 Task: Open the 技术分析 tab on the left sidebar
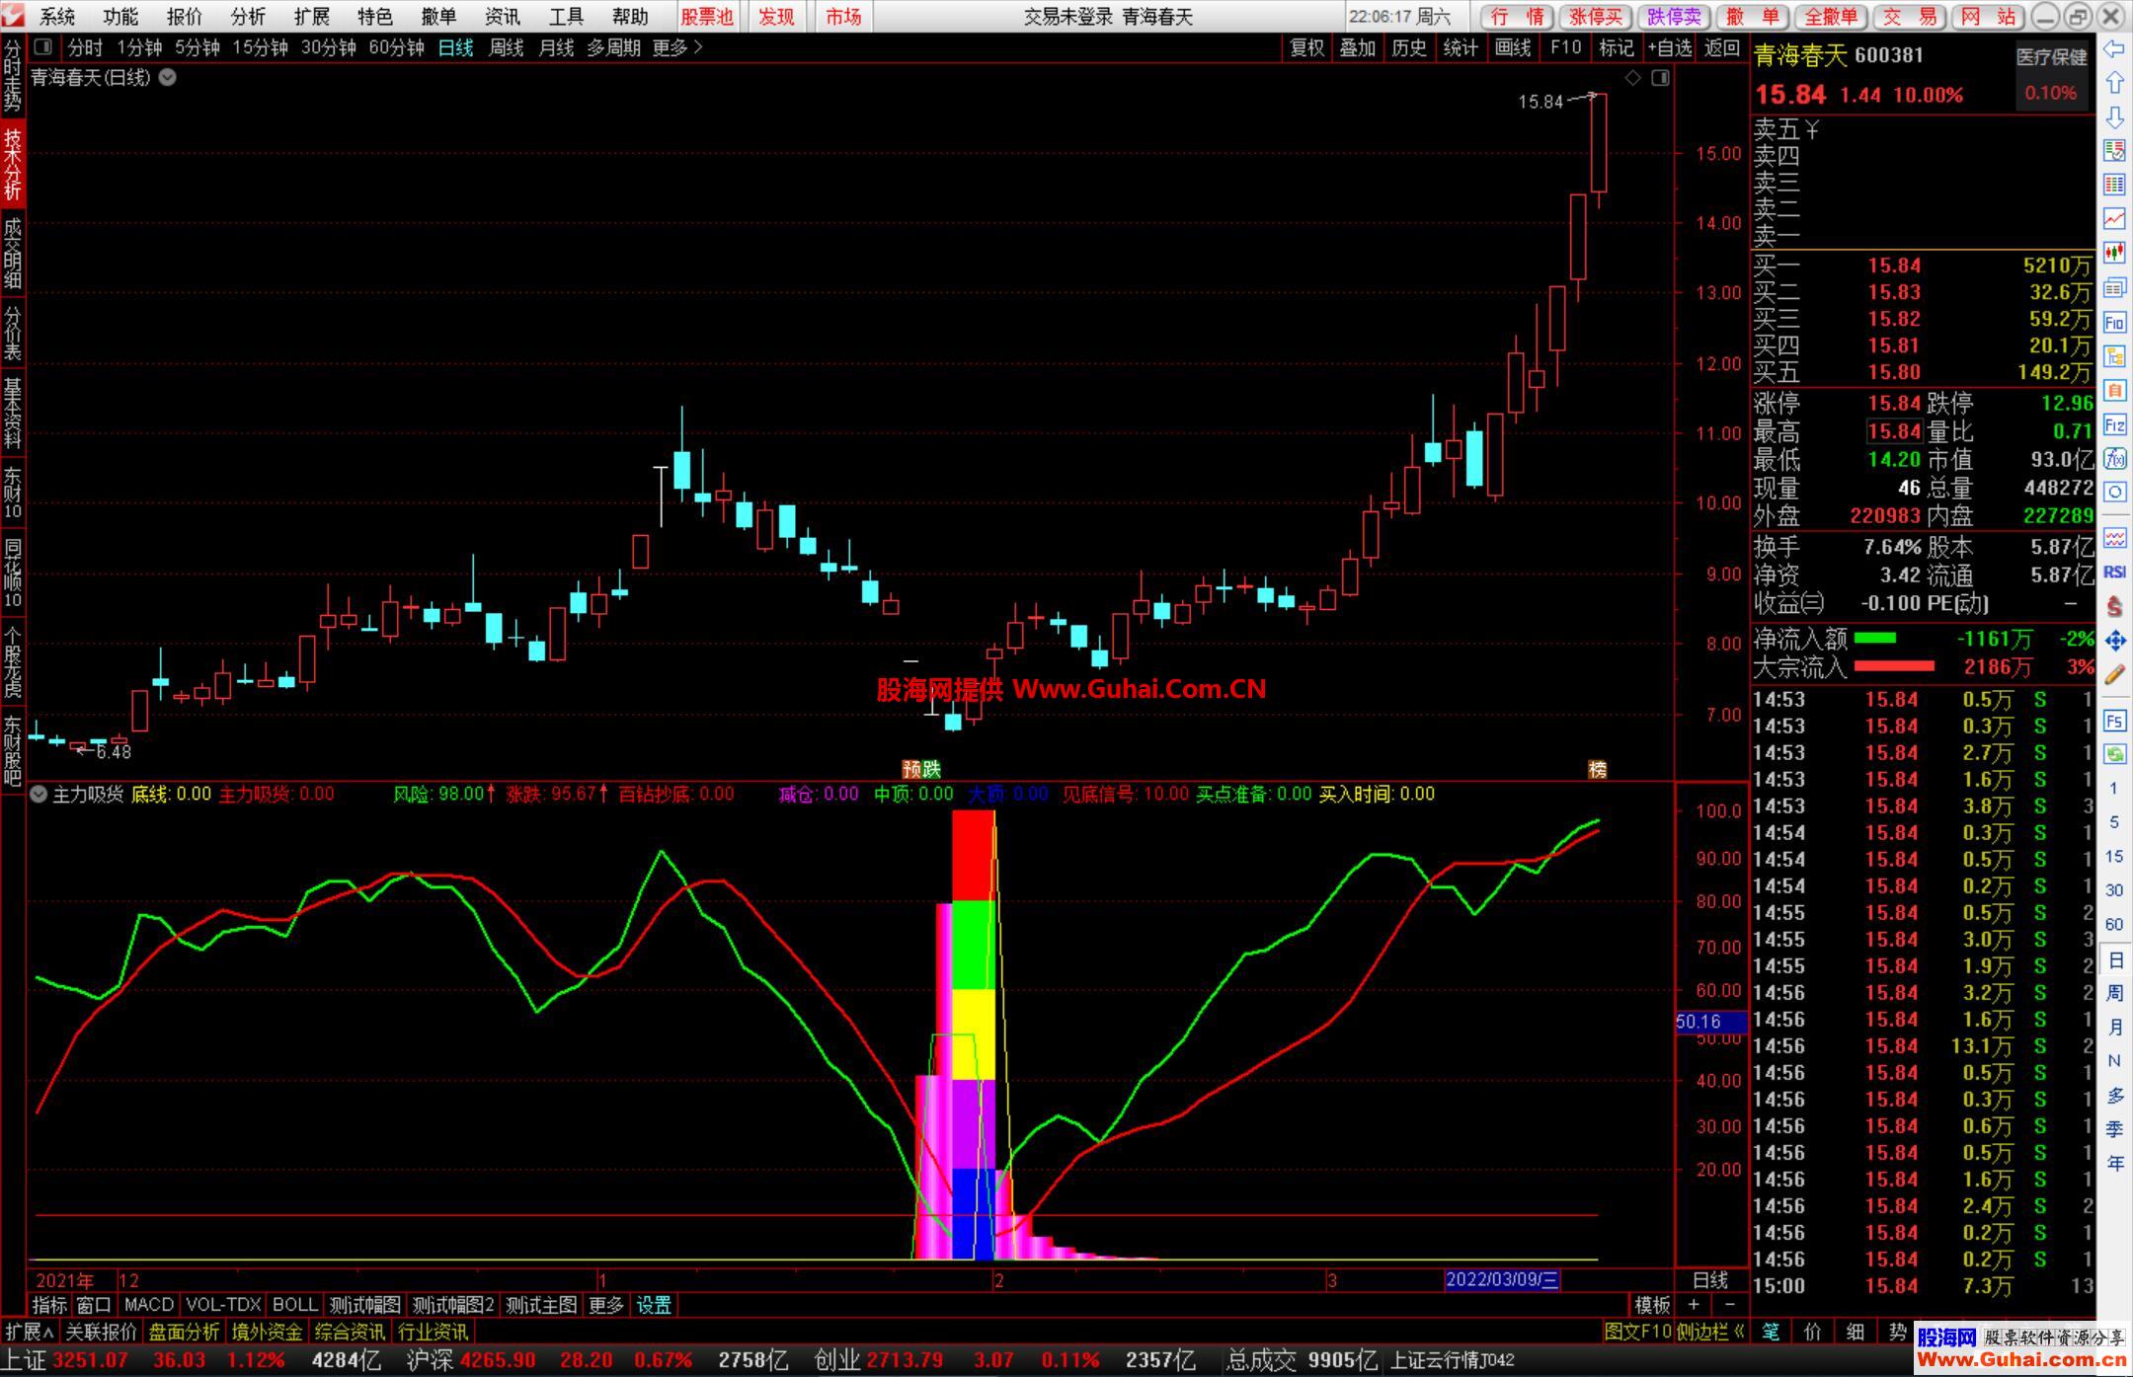[x=12, y=164]
